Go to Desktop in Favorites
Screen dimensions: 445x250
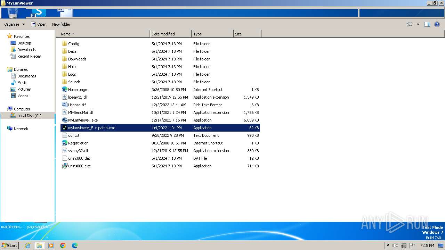pos(24,43)
